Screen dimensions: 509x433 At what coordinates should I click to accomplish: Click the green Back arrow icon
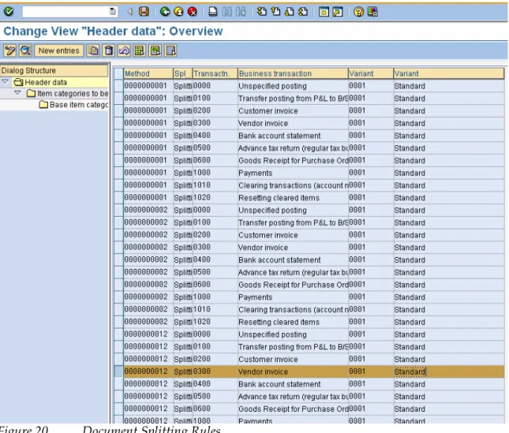(165, 12)
